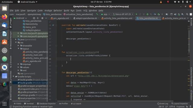Click the UTF-8 encoding in the status bar
This screenshot has height=108, width=193.
(172, 107)
